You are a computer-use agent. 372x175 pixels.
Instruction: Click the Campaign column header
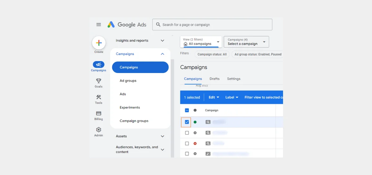(x=212, y=110)
